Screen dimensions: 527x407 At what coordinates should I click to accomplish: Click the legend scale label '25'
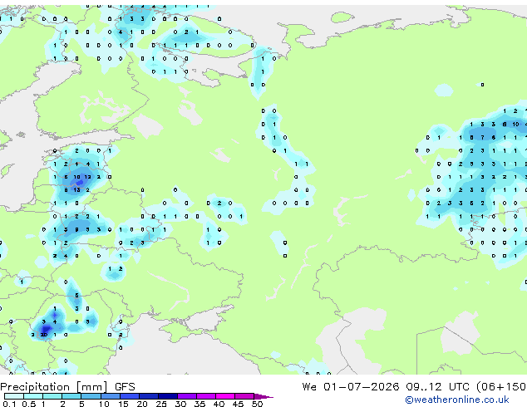161,404
